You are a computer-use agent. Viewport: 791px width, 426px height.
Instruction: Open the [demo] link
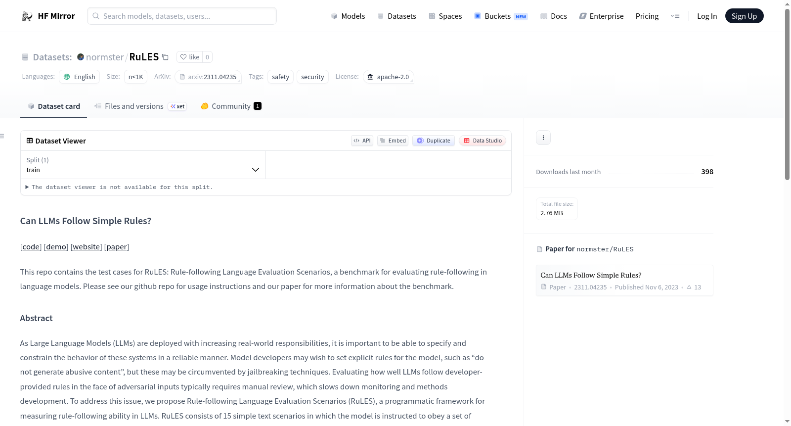(x=56, y=247)
